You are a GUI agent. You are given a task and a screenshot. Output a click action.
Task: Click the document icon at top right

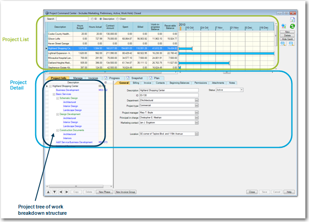[x=292, y=20]
